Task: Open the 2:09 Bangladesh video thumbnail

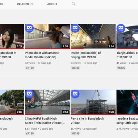Action: (12, 102)
